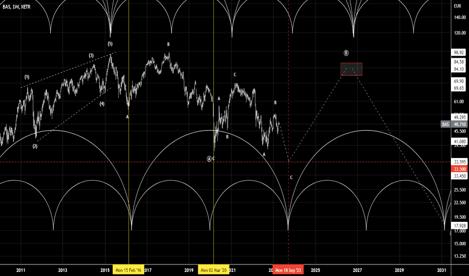Select the red target rectangle below circled B
Viewport: 469px width, 276px height.
(x=351, y=69)
